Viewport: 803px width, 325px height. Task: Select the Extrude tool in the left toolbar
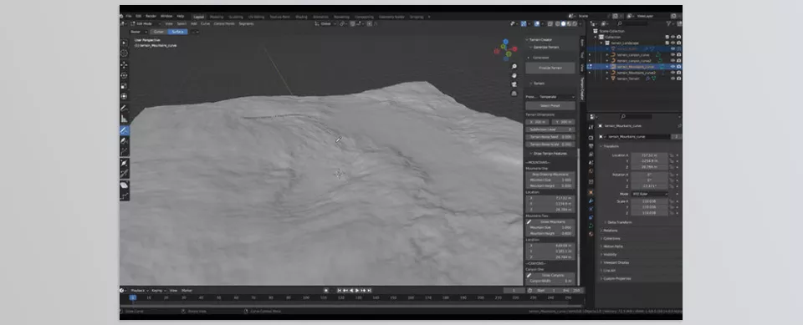(124, 151)
